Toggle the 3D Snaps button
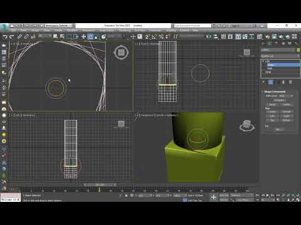Image resolution: width=301 pixels, height=225 pixels. [147, 37]
